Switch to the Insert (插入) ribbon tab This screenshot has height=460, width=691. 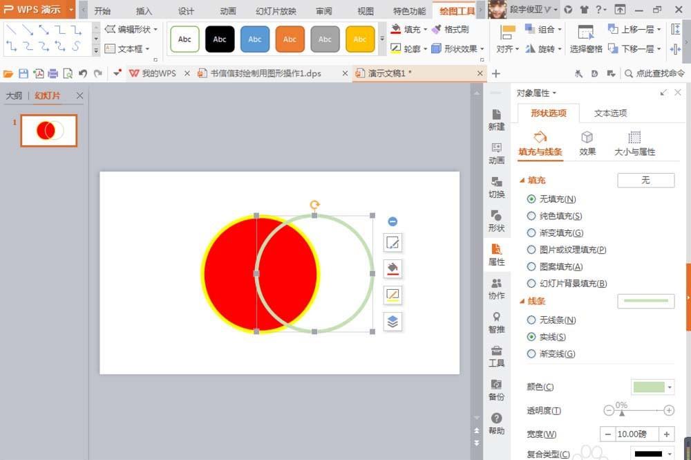coord(143,10)
